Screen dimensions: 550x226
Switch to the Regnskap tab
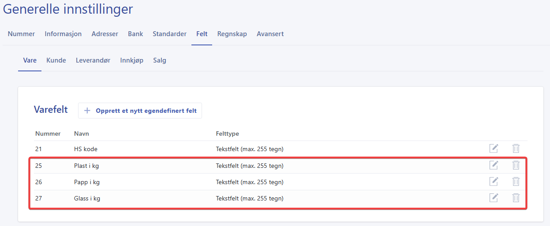(232, 34)
